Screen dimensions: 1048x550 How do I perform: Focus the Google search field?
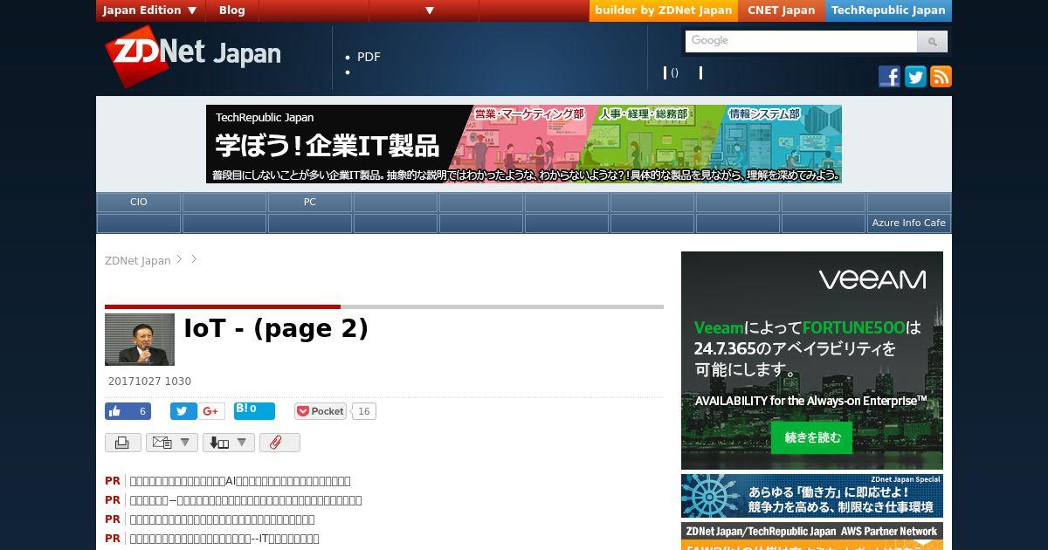[802, 41]
